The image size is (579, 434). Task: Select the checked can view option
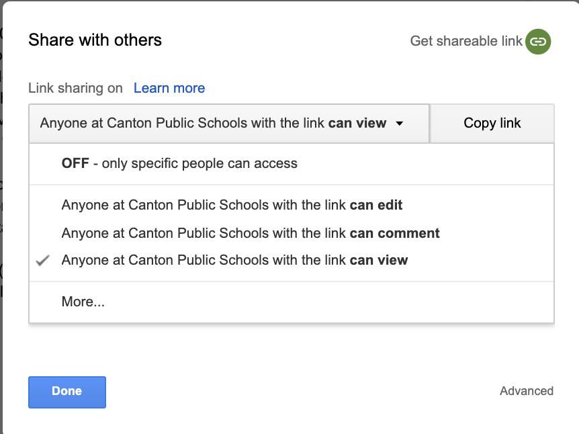(x=234, y=260)
